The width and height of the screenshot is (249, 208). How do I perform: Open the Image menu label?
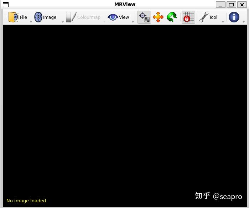coord(50,17)
